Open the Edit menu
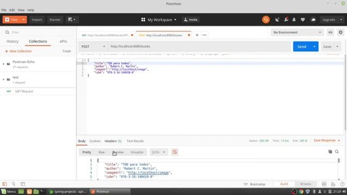 point(12,10)
